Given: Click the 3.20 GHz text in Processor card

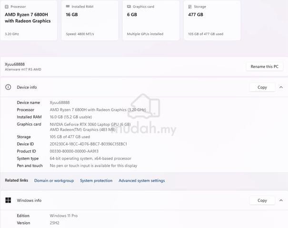Looking at the screenshot, I should (x=12, y=34).
